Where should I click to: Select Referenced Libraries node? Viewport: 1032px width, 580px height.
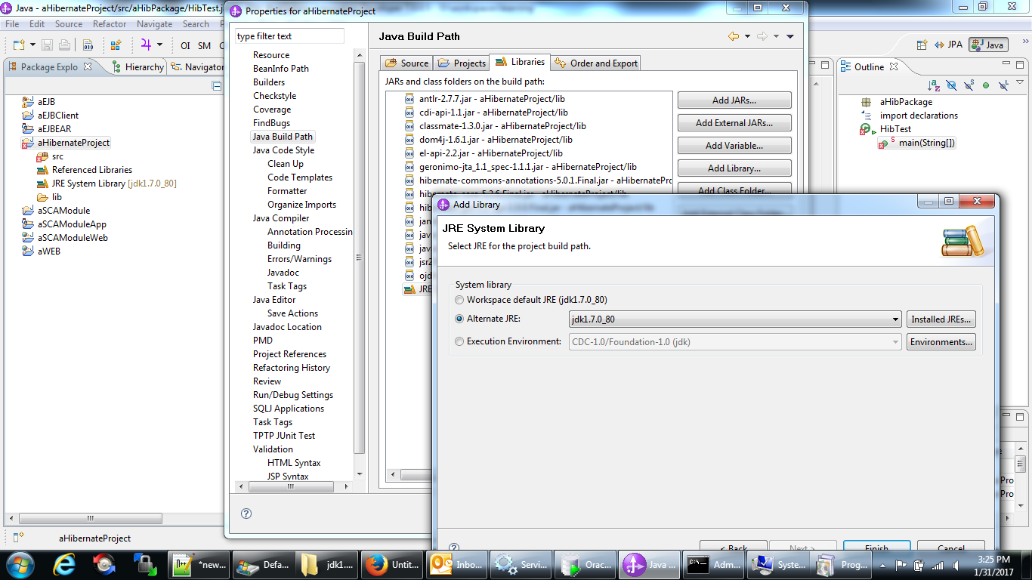[92, 170]
